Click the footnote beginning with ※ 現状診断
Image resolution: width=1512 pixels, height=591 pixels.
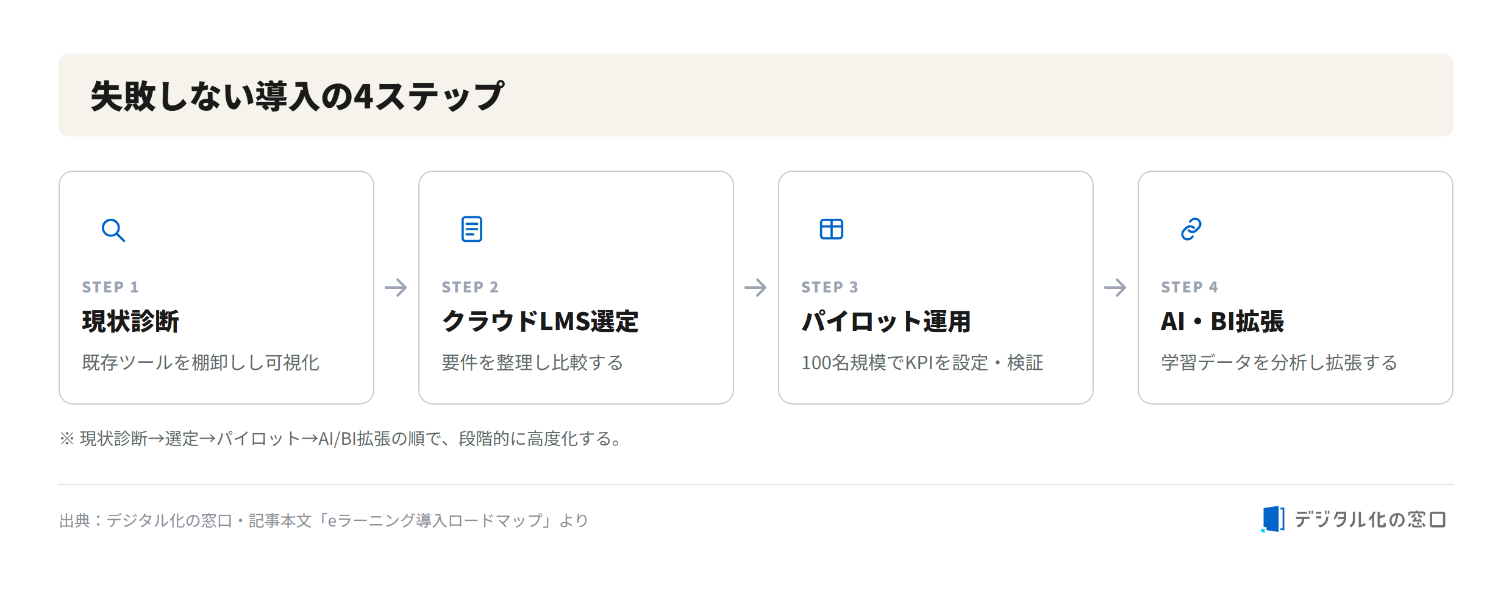tap(341, 439)
